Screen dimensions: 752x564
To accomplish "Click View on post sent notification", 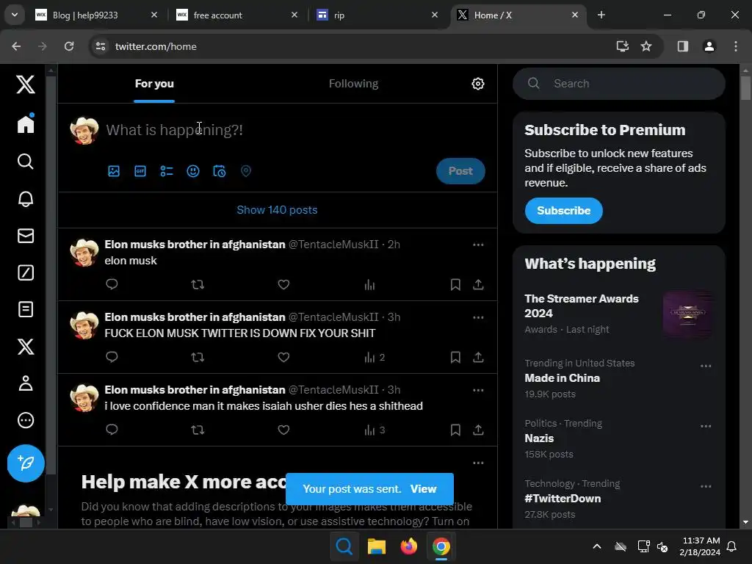I will (423, 488).
